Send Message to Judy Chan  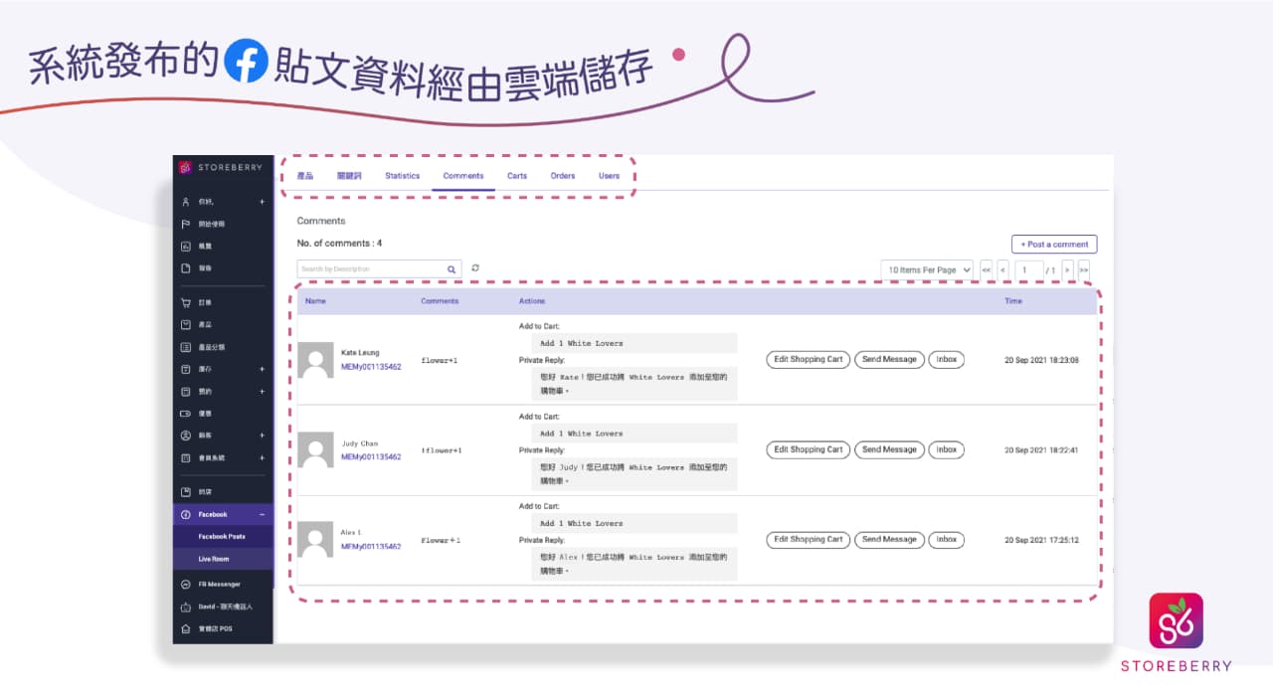(x=889, y=449)
